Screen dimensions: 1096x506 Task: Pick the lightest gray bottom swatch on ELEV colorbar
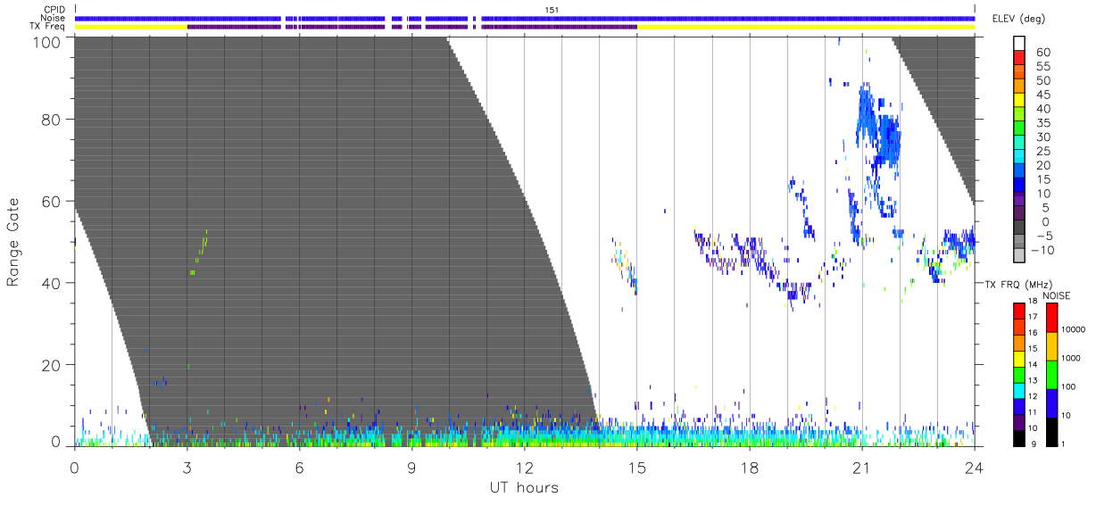tap(1019, 254)
